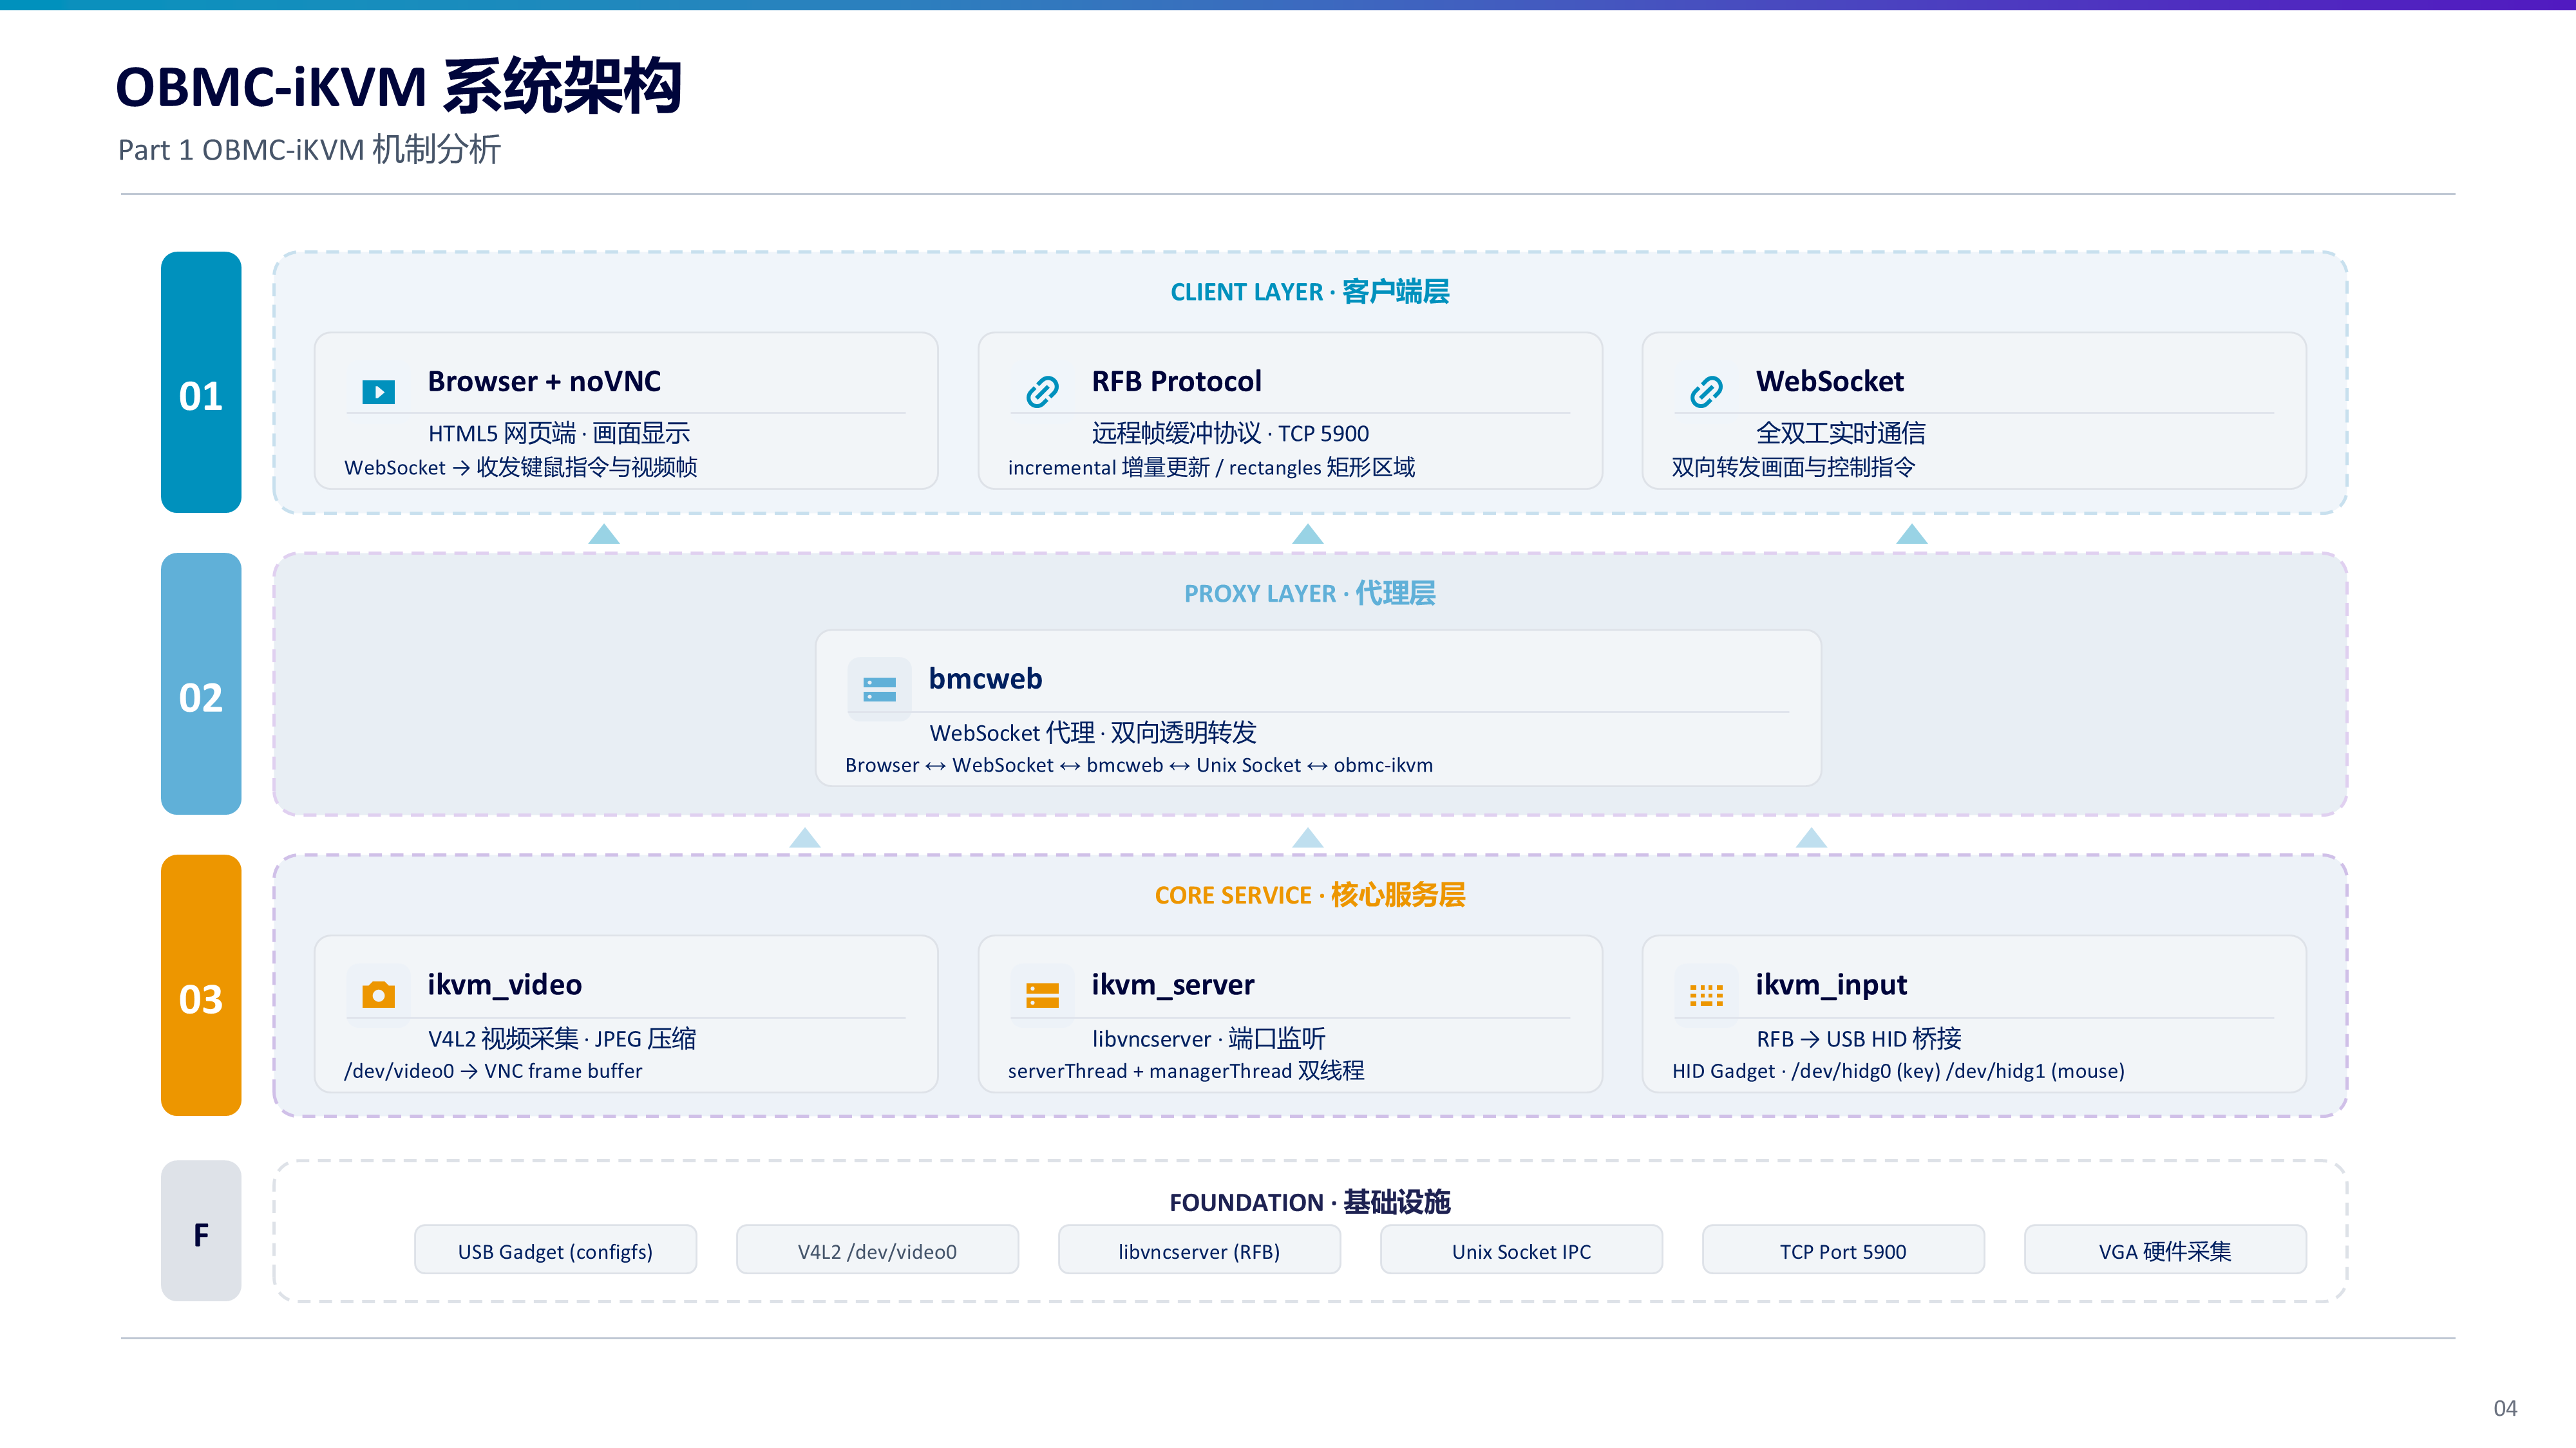This screenshot has height=1448, width=2576.
Task: Click the OBMC-iKVM 系统架构 title
Action: (x=398, y=87)
